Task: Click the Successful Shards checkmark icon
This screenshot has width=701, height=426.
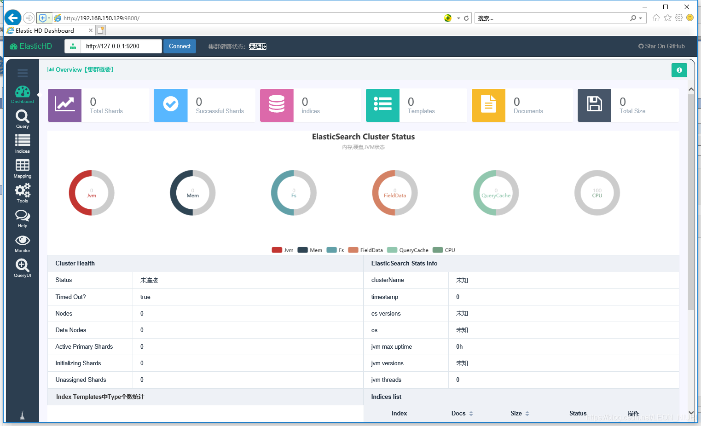Action: (x=171, y=105)
